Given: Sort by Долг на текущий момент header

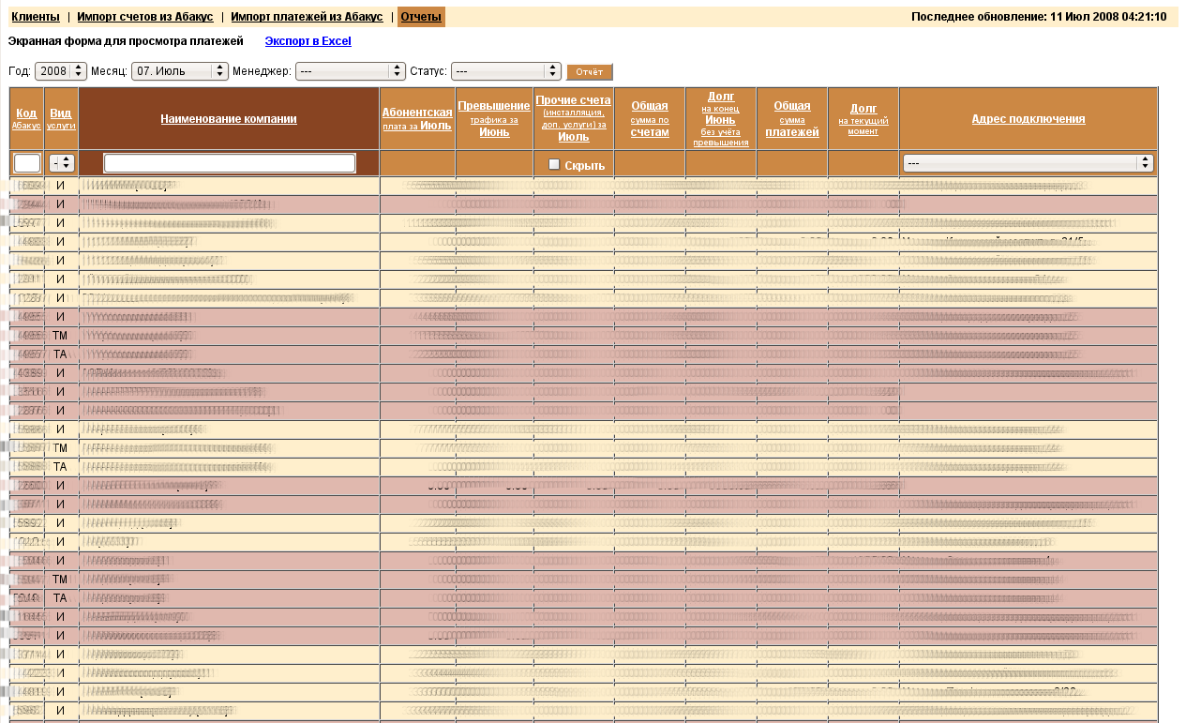Looking at the screenshot, I should (863, 119).
